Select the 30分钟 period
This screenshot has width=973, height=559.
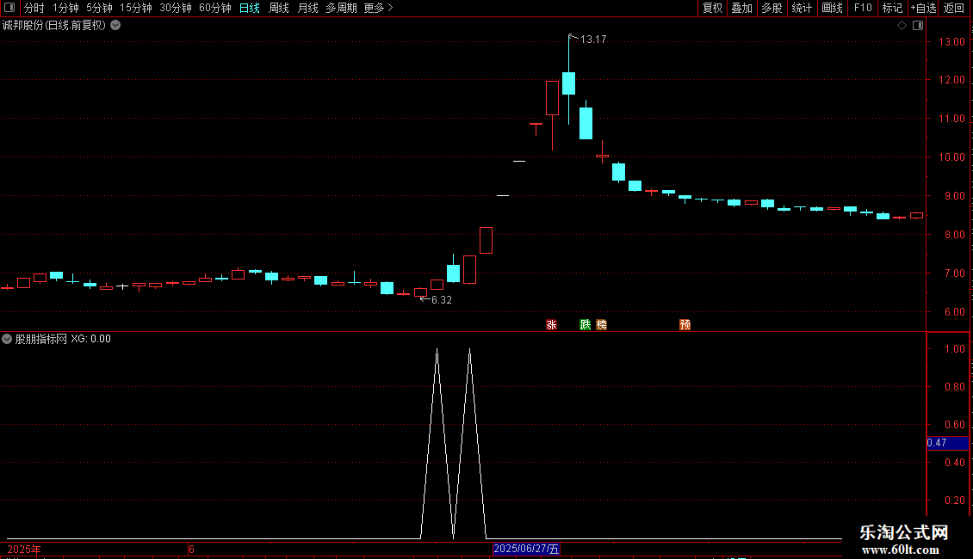click(176, 8)
